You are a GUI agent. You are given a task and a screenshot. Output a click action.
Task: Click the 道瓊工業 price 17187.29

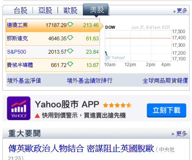pyautogui.click(x=56, y=25)
